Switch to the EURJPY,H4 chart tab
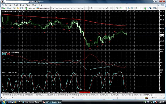 [94, 95]
